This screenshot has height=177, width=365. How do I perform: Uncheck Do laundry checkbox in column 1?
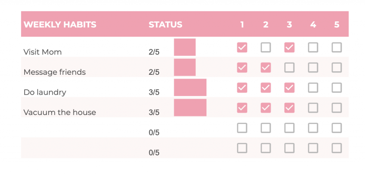(242, 88)
